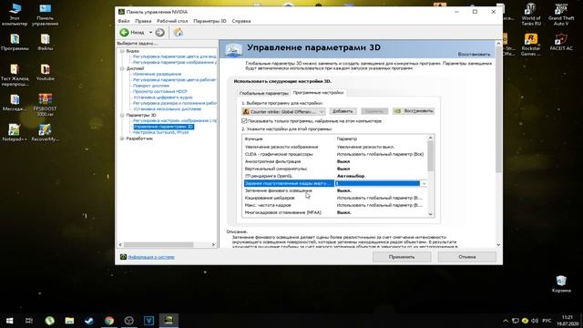The image size is (583, 328).
Task: Switch to Глобальные параметры tab
Action: tap(263, 93)
